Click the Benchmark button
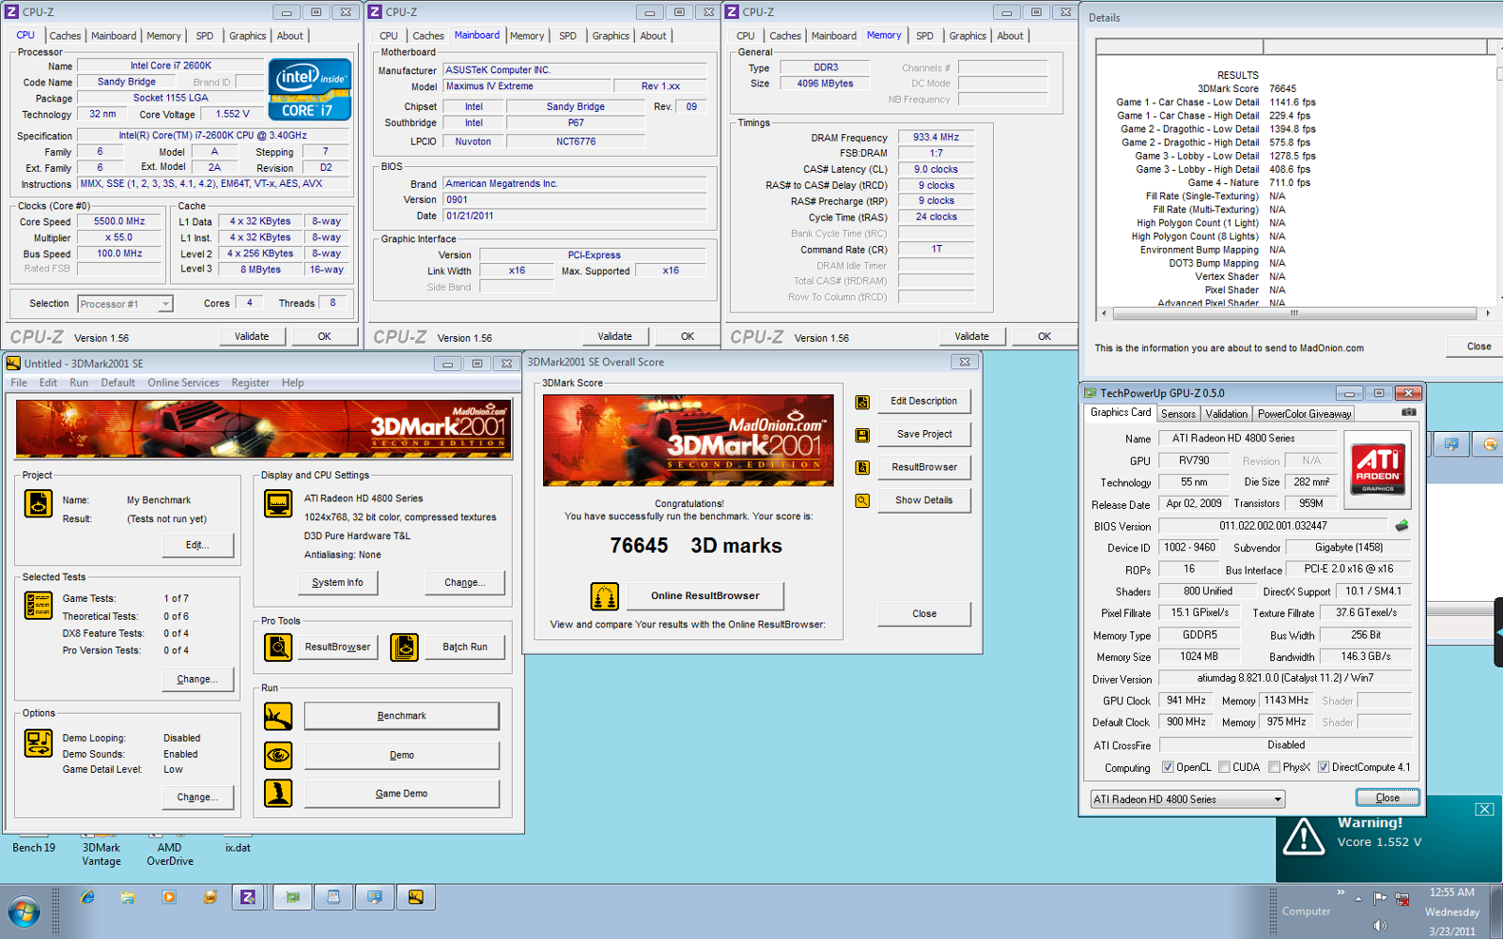Image resolution: width=1503 pixels, height=939 pixels. pos(401,716)
